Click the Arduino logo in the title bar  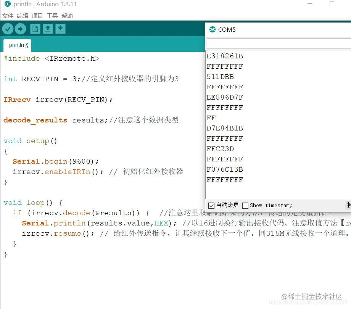(x=7, y=4)
